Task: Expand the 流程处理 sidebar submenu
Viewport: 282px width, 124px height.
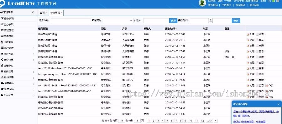Action: click(x=33, y=48)
